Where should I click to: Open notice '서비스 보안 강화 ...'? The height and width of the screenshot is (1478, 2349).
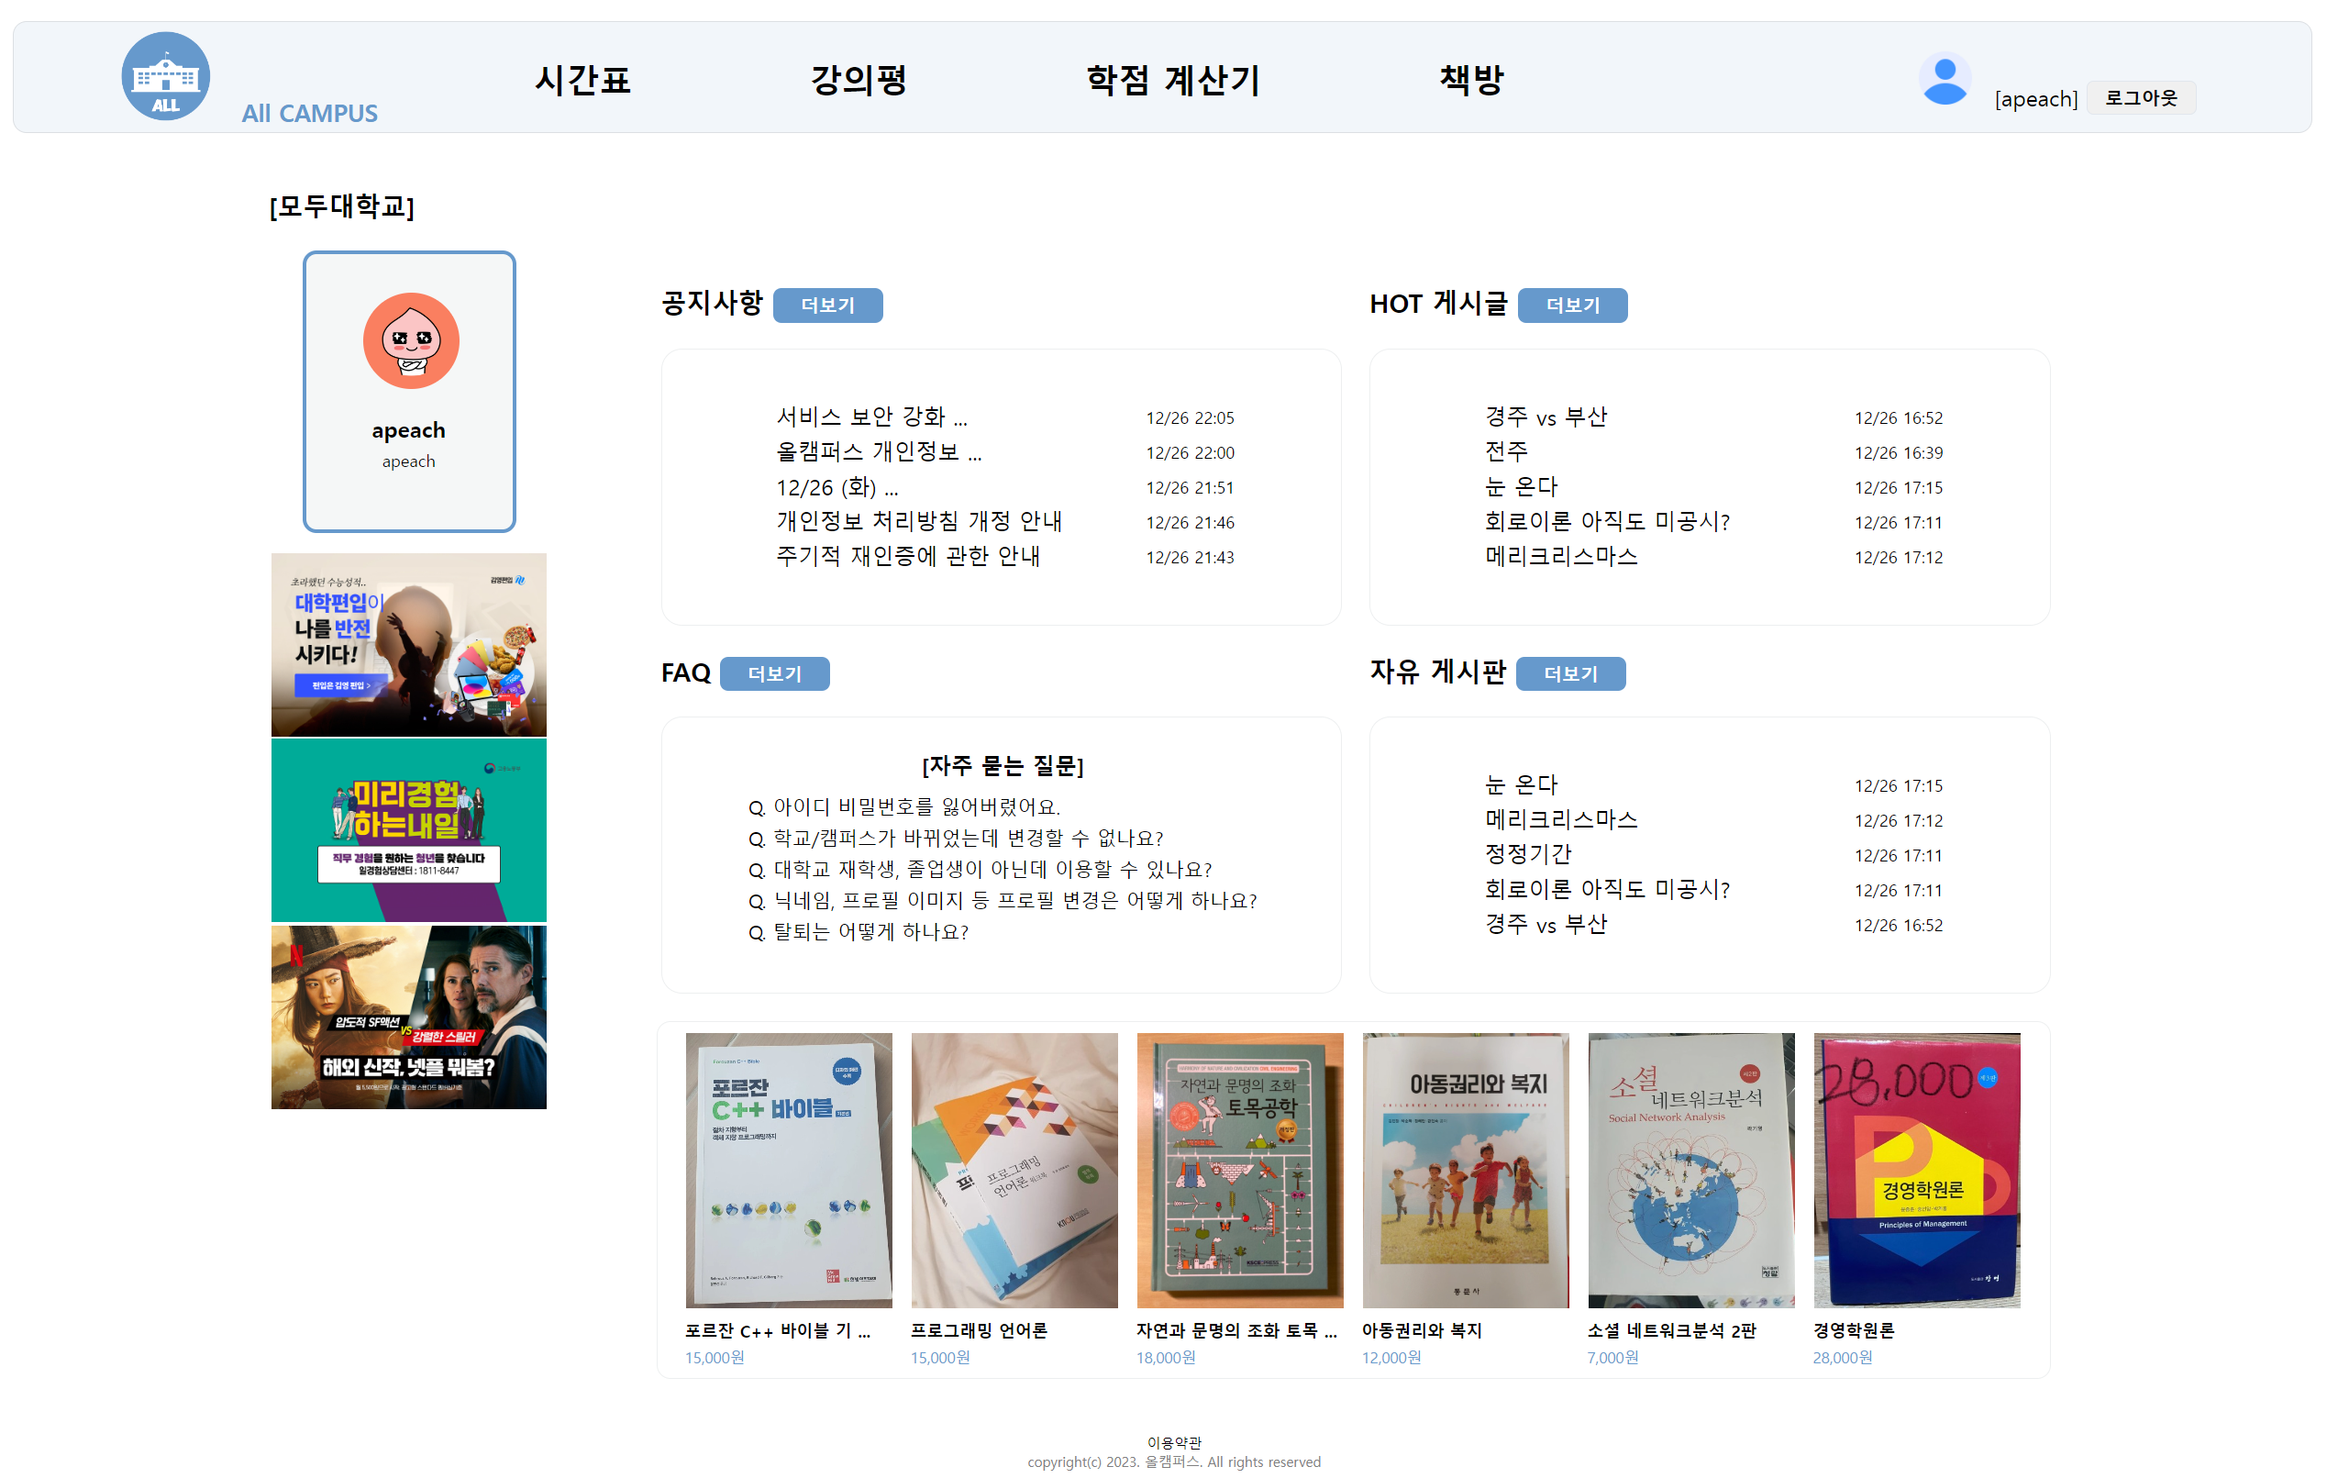pos(872,417)
